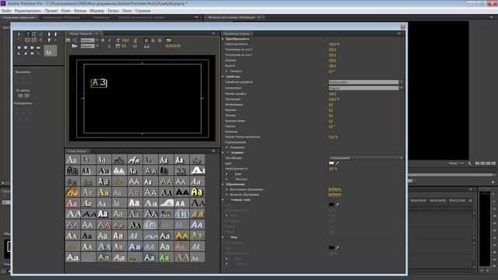Collapse the Преобразовать section

coord(223,39)
